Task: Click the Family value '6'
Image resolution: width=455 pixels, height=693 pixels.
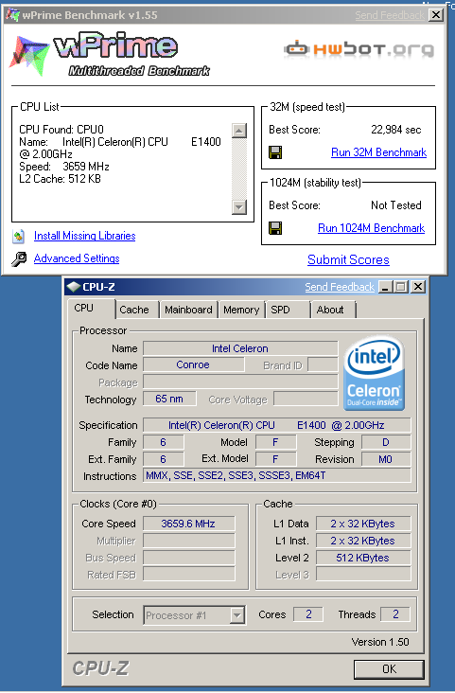Action: (163, 442)
